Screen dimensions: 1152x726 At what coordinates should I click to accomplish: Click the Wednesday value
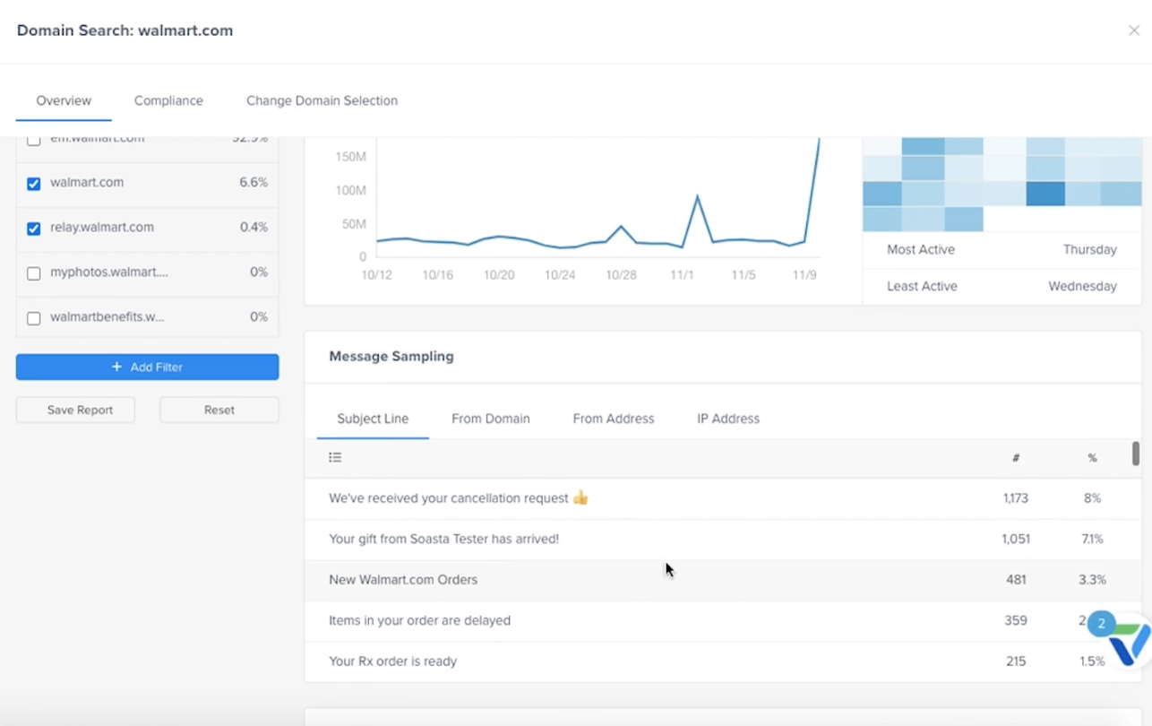point(1082,287)
